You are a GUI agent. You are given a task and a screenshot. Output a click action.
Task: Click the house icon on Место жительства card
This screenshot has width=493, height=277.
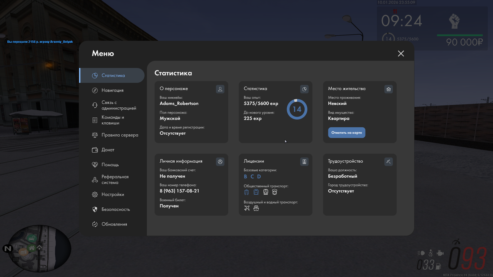[x=389, y=89]
